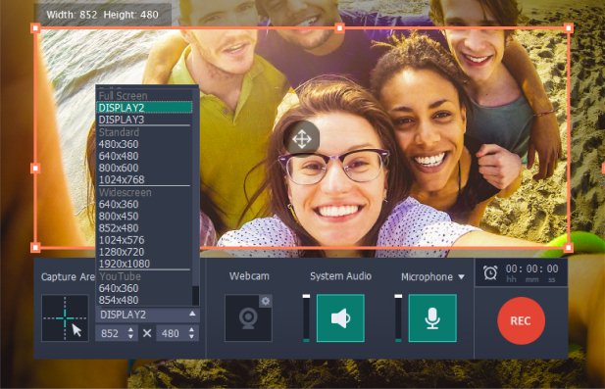Select DISPLAY3 in the list
The image size is (605, 389).
coord(144,120)
